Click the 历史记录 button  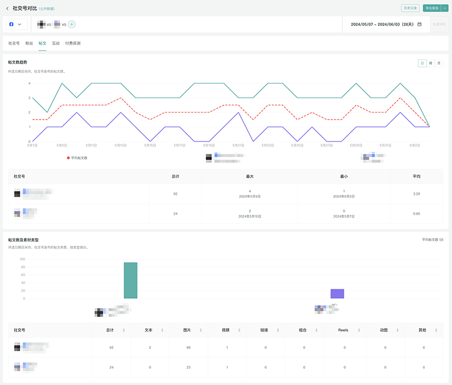(410, 8)
